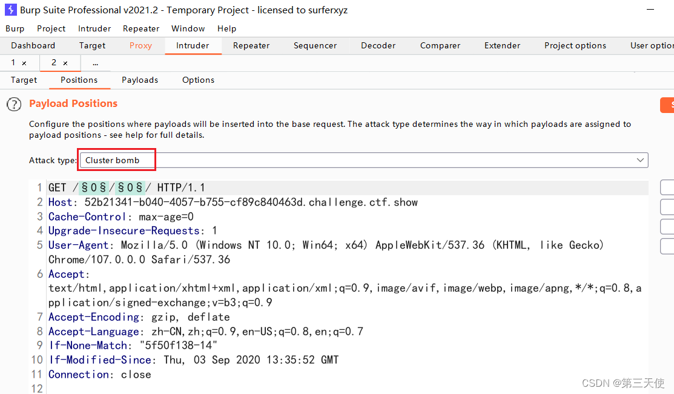Viewport: 674px width, 394px height.
Task: Click the Connection: close header line
Action: point(100,375)
